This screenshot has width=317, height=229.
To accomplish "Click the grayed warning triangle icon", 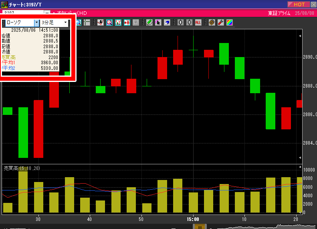I will point(136,22).
